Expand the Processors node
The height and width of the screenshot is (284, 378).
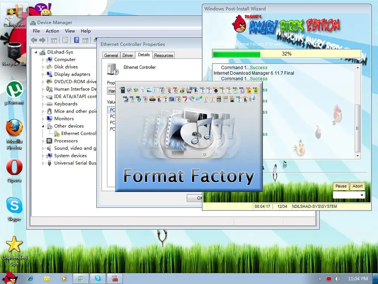pyautogui.click(x=43, y=141)
